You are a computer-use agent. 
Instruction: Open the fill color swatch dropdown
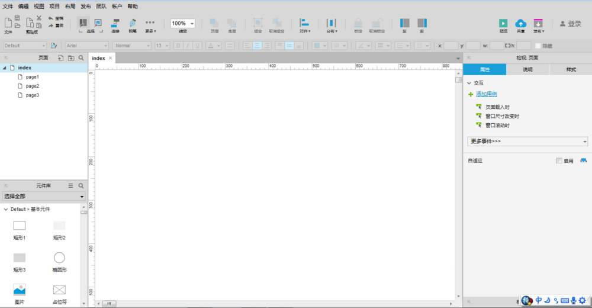click(320, 46)
